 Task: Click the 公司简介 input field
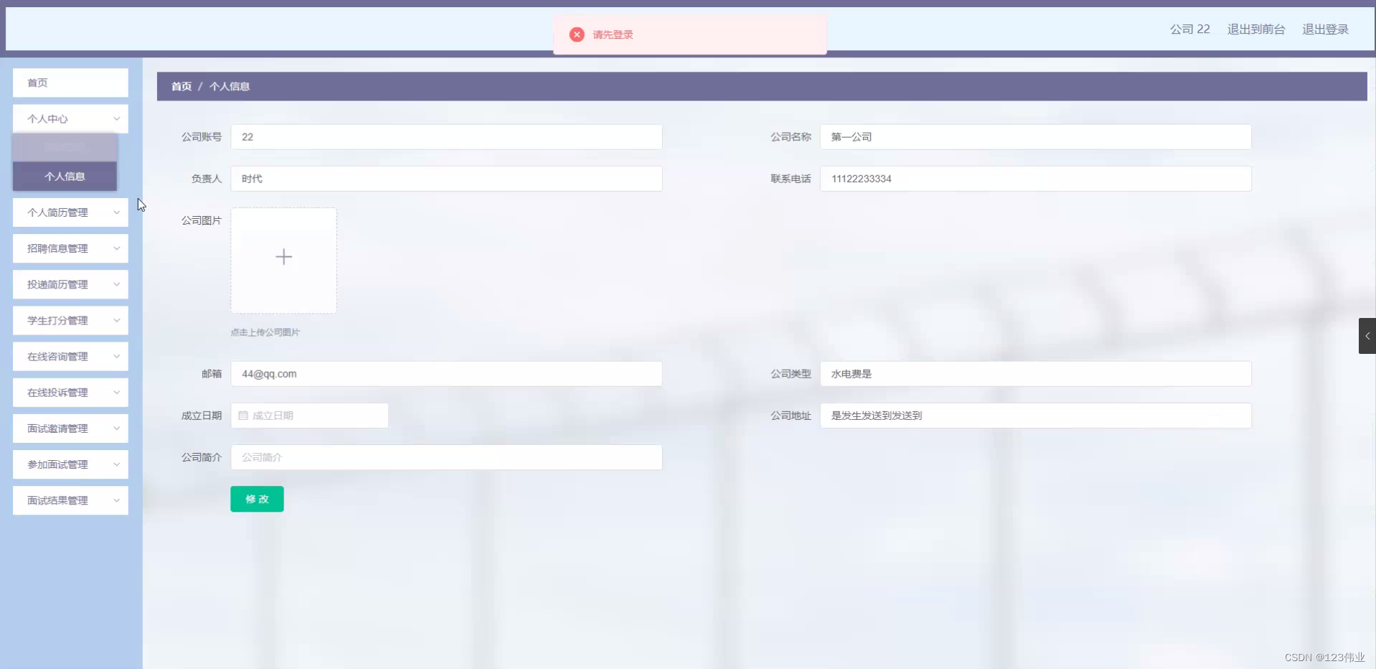tap(446, 457)
